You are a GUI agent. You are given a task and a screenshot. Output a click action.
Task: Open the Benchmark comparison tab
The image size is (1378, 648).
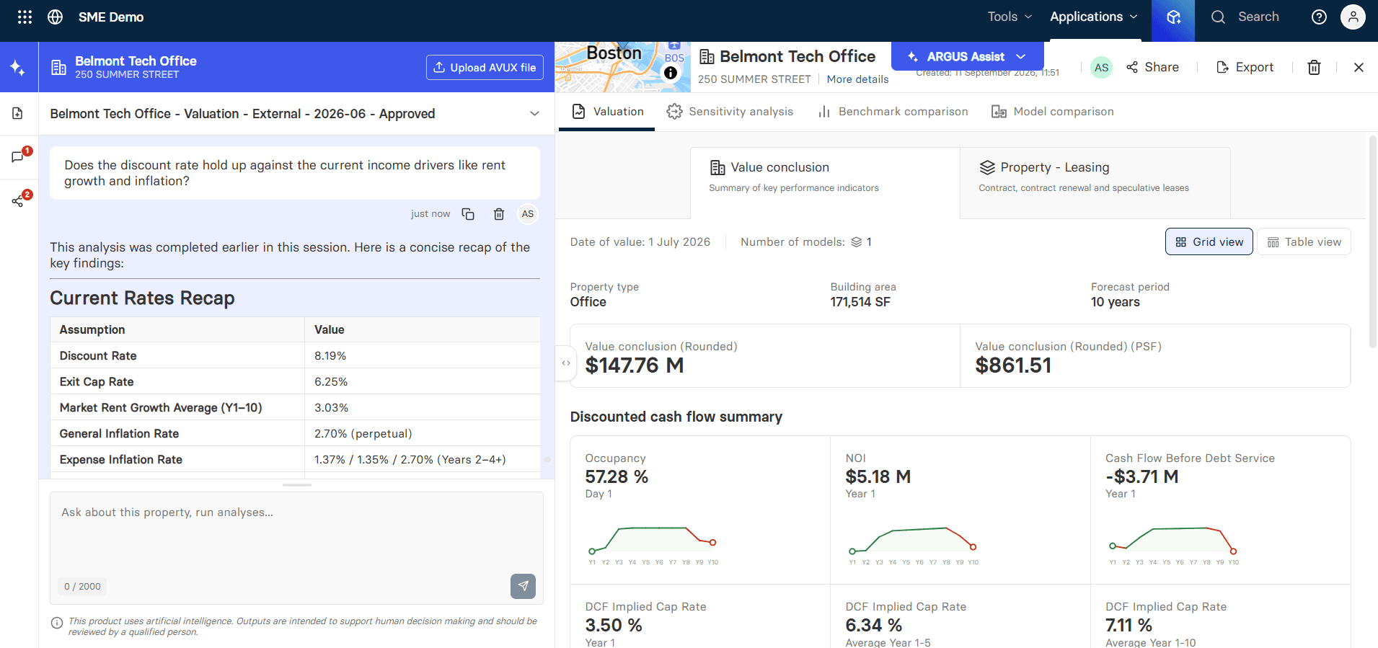coord(893,112)
